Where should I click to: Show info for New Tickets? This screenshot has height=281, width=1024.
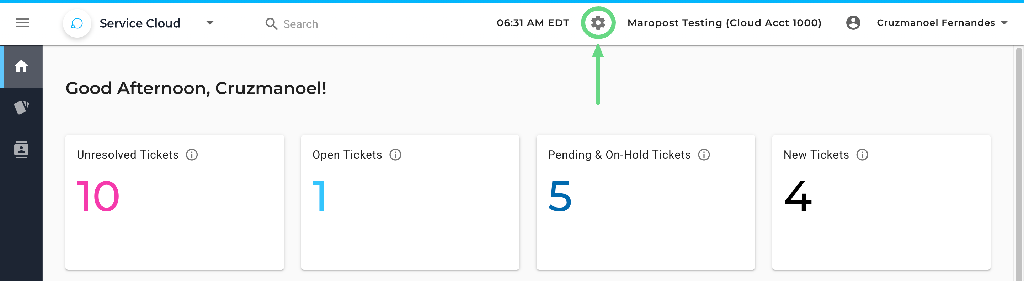pos(862,155)
